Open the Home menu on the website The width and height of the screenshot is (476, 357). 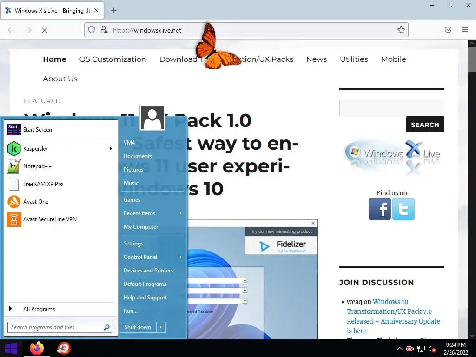[x=55, y=59]
